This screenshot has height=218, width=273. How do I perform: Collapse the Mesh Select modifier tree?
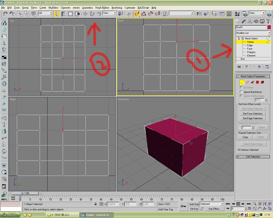(x=243, y=38)
